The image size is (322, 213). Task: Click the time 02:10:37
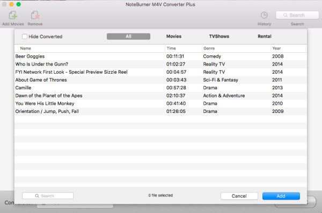pos(176,96)
